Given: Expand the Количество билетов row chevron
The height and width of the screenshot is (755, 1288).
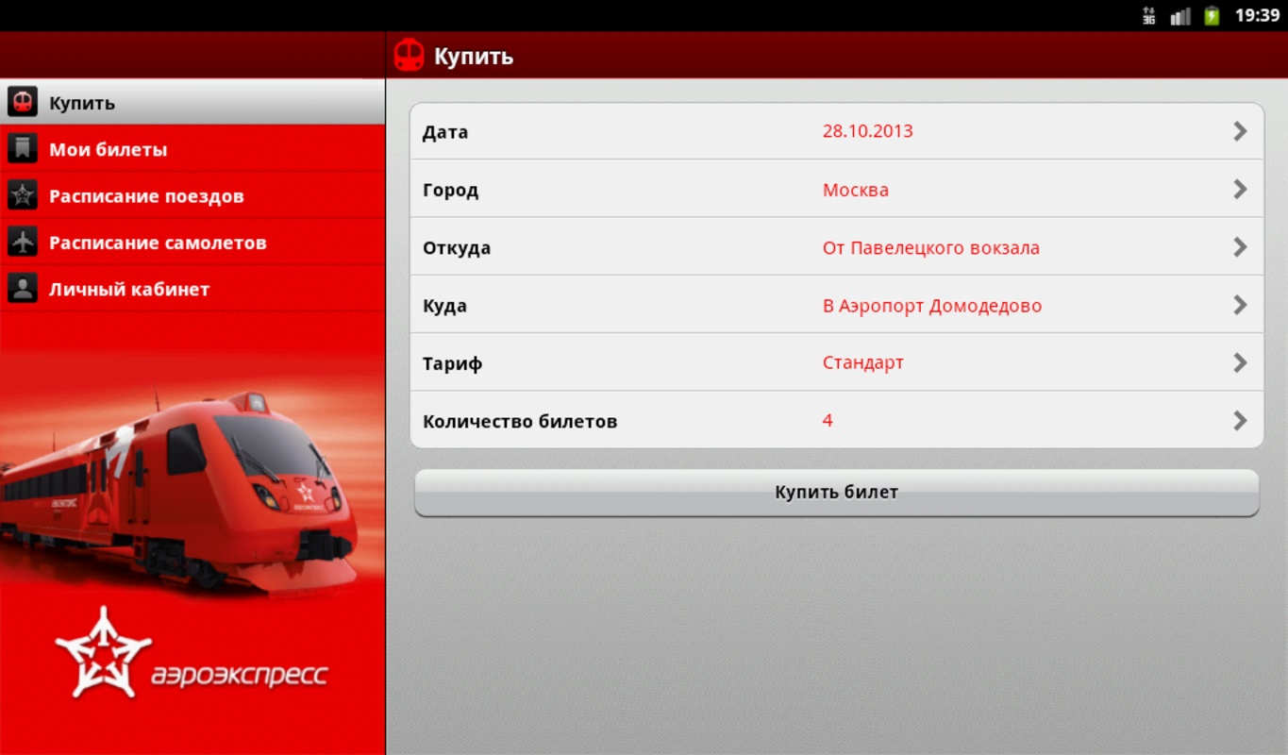Looking at the screenshot, I should (1240, 420).
